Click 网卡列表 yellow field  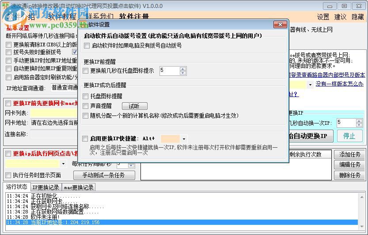[x=54, y=113]
